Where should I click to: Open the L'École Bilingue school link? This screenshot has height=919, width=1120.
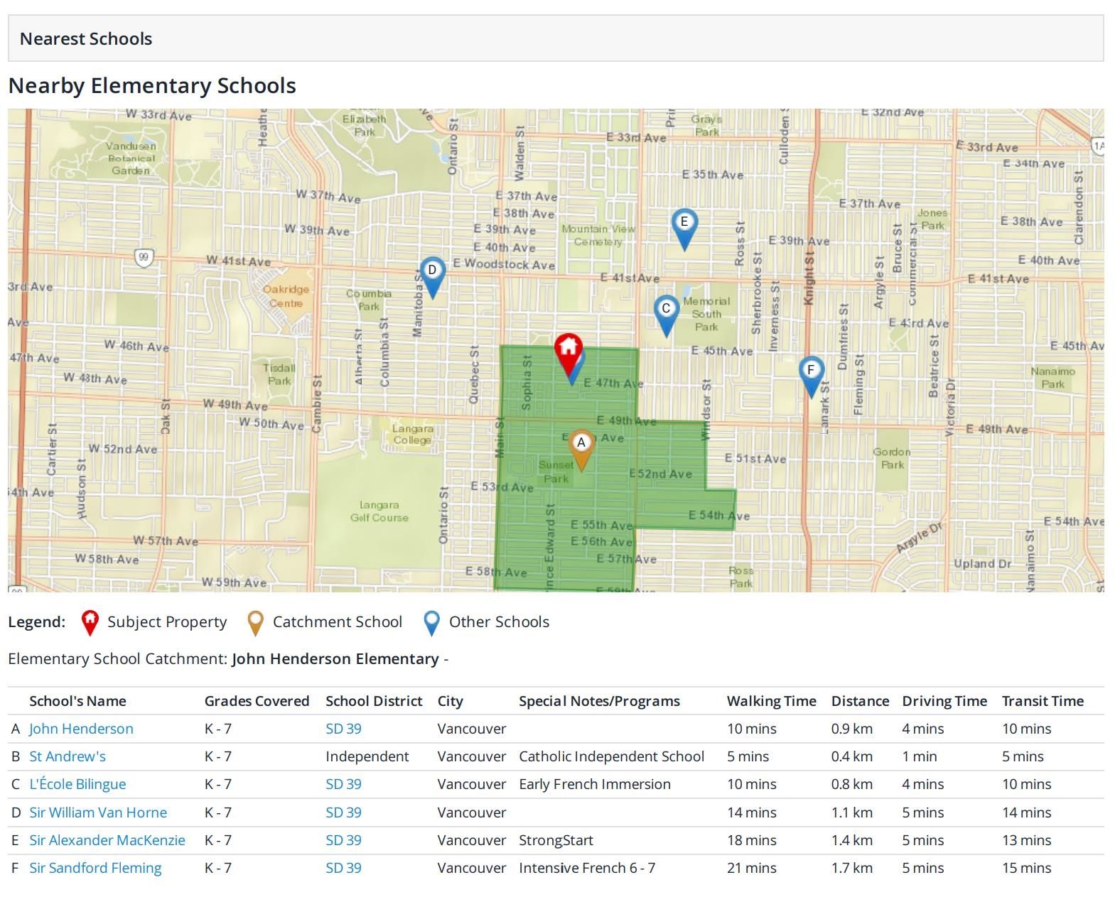[77, 784]
